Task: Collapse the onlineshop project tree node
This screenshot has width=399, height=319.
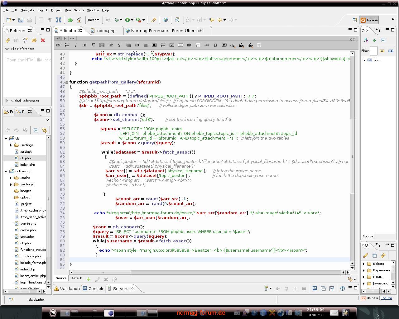Action: pyautogui.click(x=6, y=171)
